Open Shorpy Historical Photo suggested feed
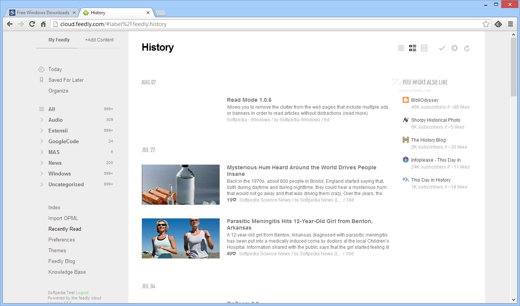 [436, 120]
